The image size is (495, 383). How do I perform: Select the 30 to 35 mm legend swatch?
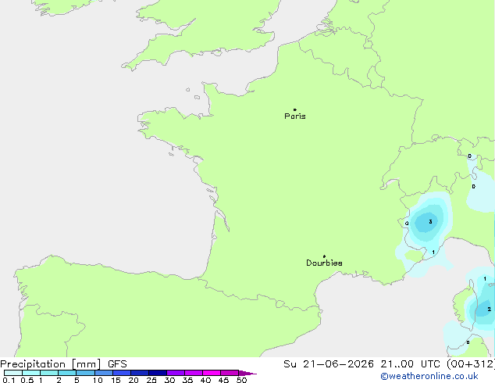coord(176,373)
